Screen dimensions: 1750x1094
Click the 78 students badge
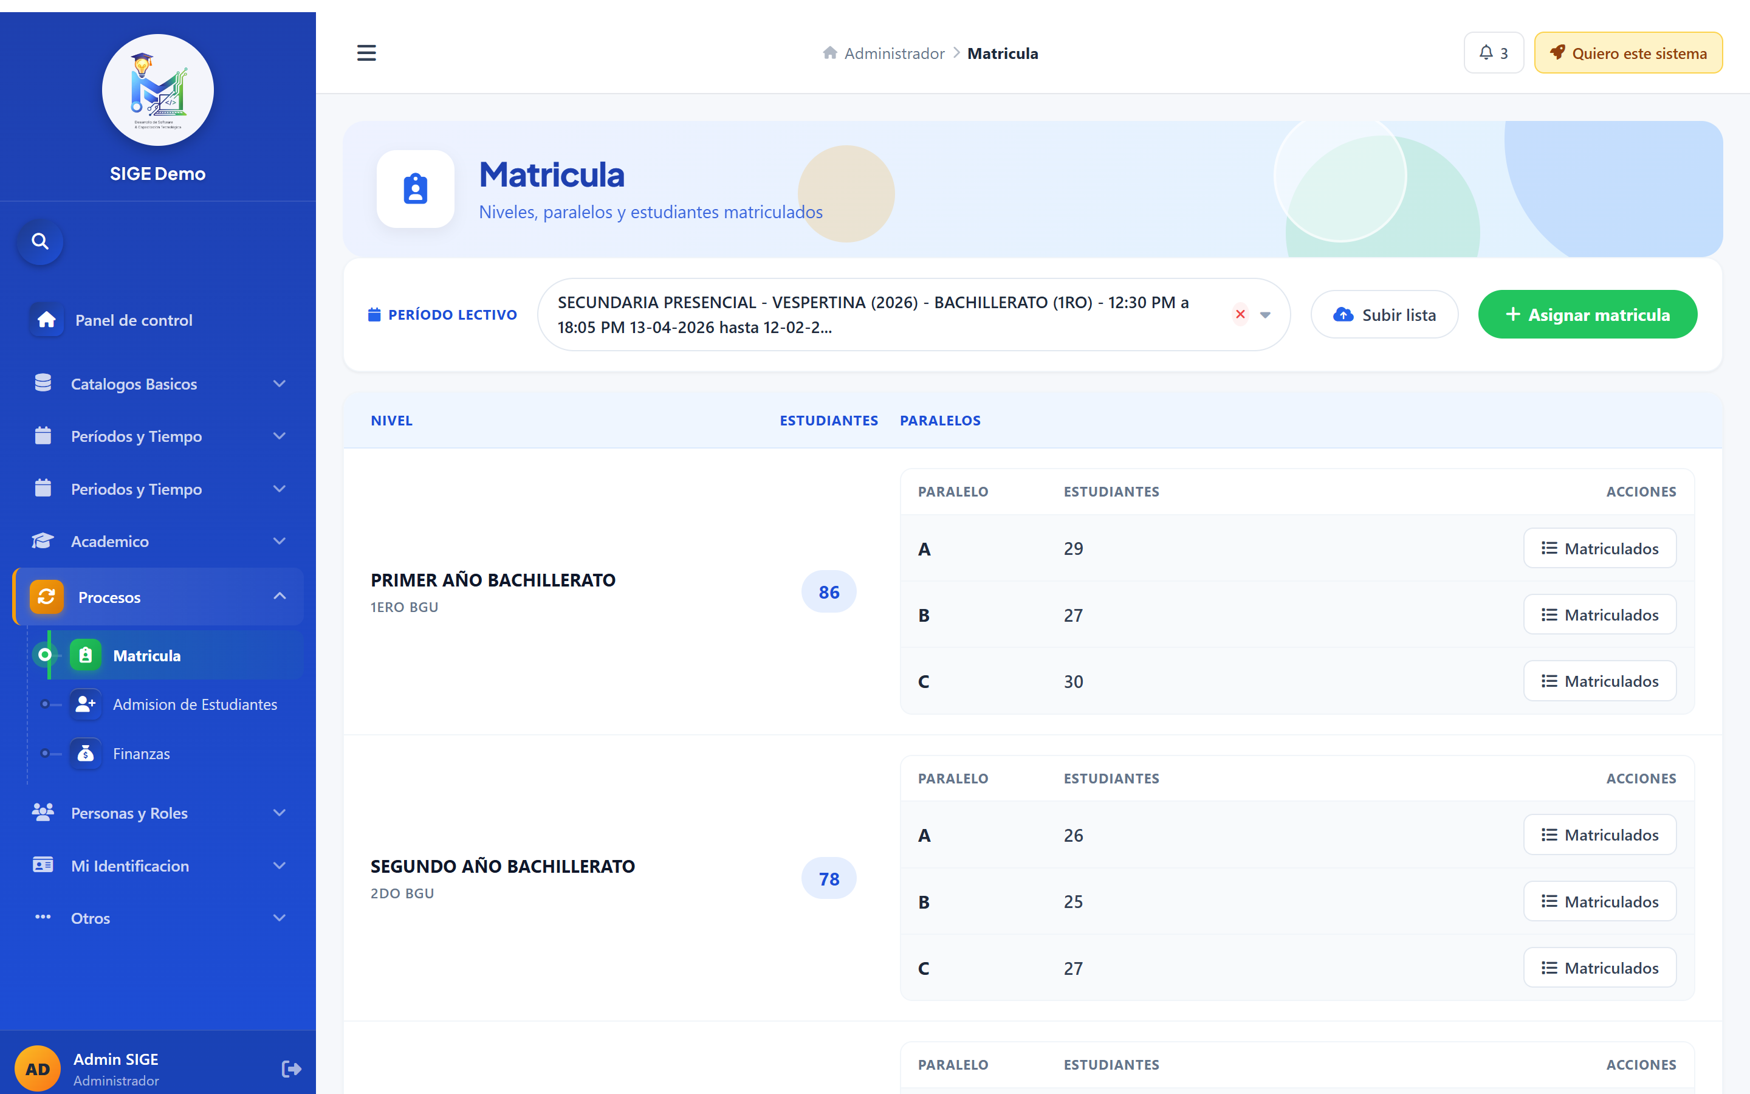tap(829, 878)
